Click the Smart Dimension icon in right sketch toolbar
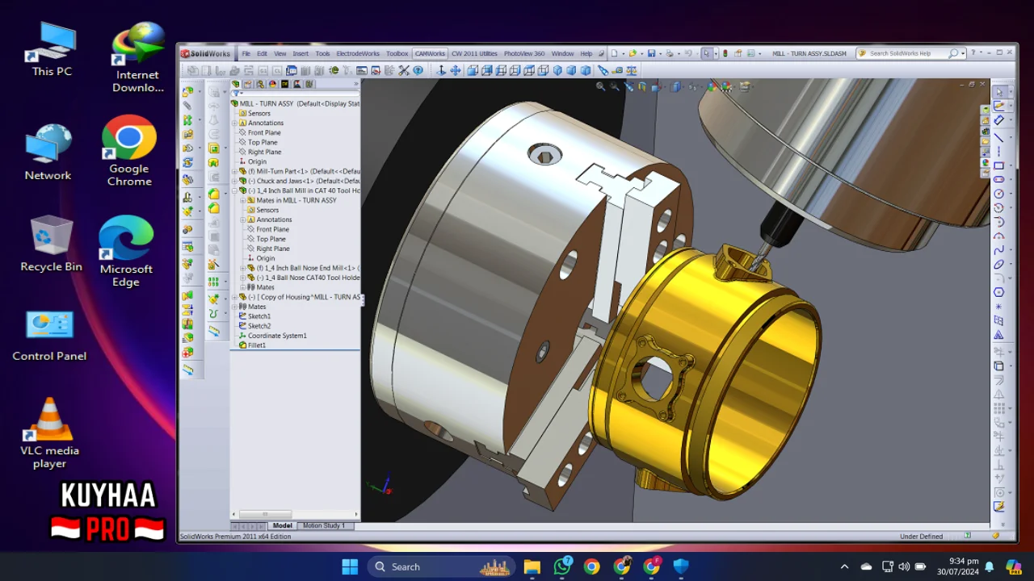Viewport: 1034px width, 581px height. [x=999, y=120]
